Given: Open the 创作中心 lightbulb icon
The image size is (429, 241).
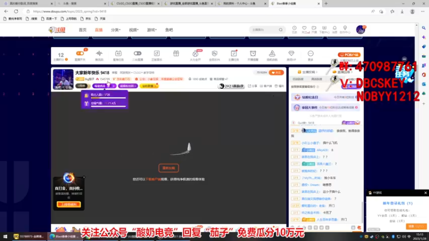Looking at the screenshot, I should pyautogui.click(x=345, y=29).
